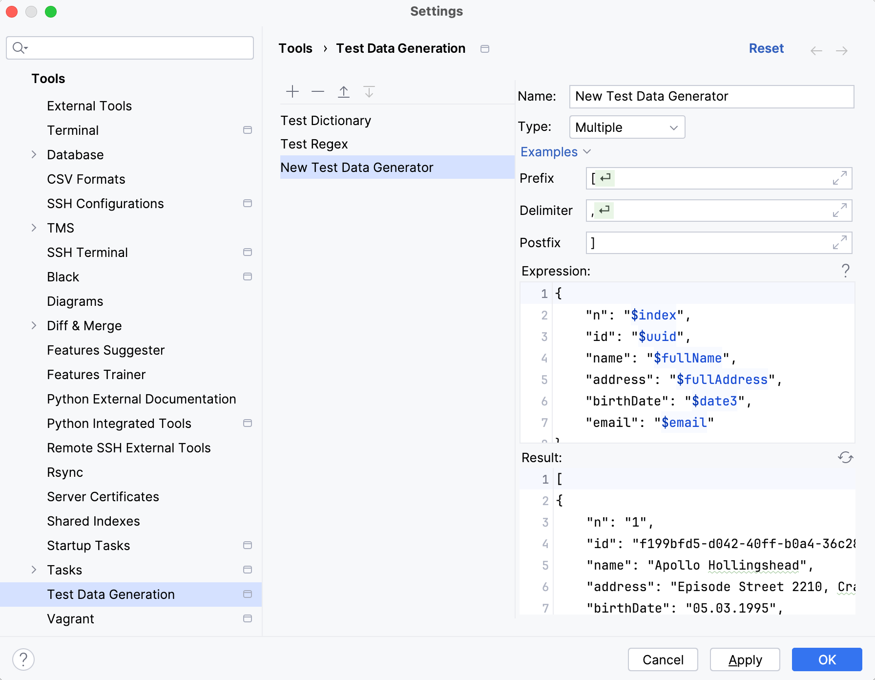Add a new test data generator
The width and height of the screenshot is (875, 680).
coord(292,91)
